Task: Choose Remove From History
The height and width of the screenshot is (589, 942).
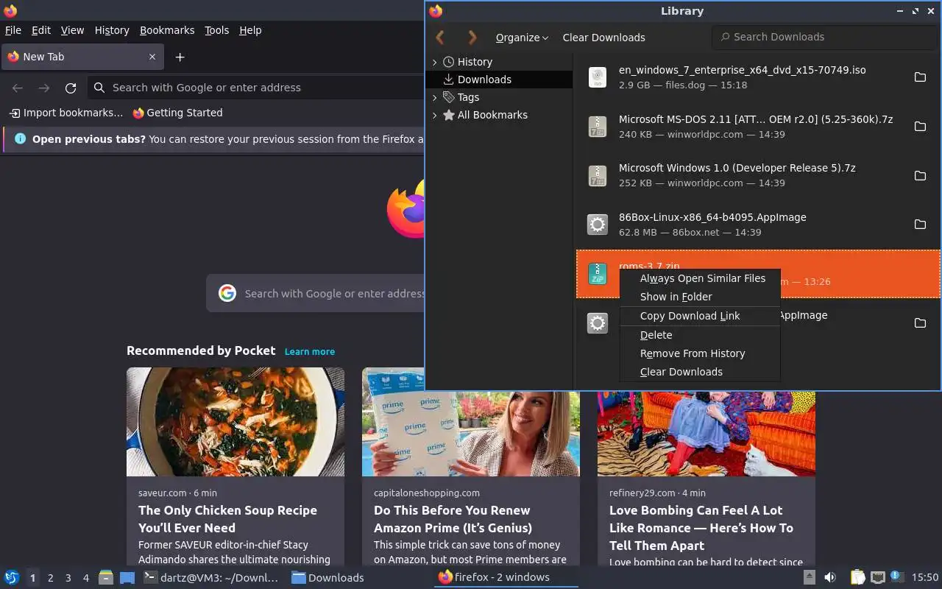Action: (700, 353)
